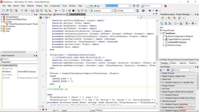Click the editor magnifier icon above the code
This screenshot has height=112, width=199.
141,17
